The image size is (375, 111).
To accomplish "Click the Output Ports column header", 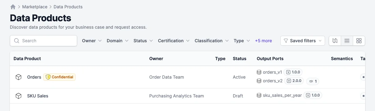I will (270, 59).
